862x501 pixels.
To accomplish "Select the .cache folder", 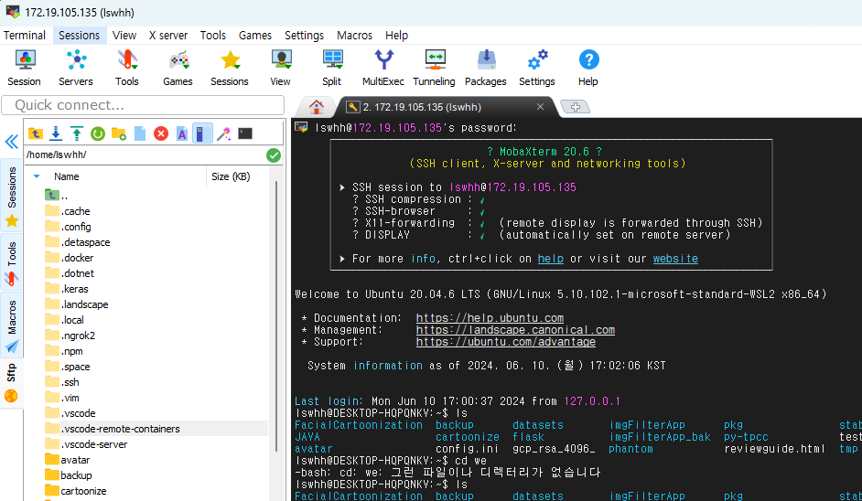I will point(68,211).
